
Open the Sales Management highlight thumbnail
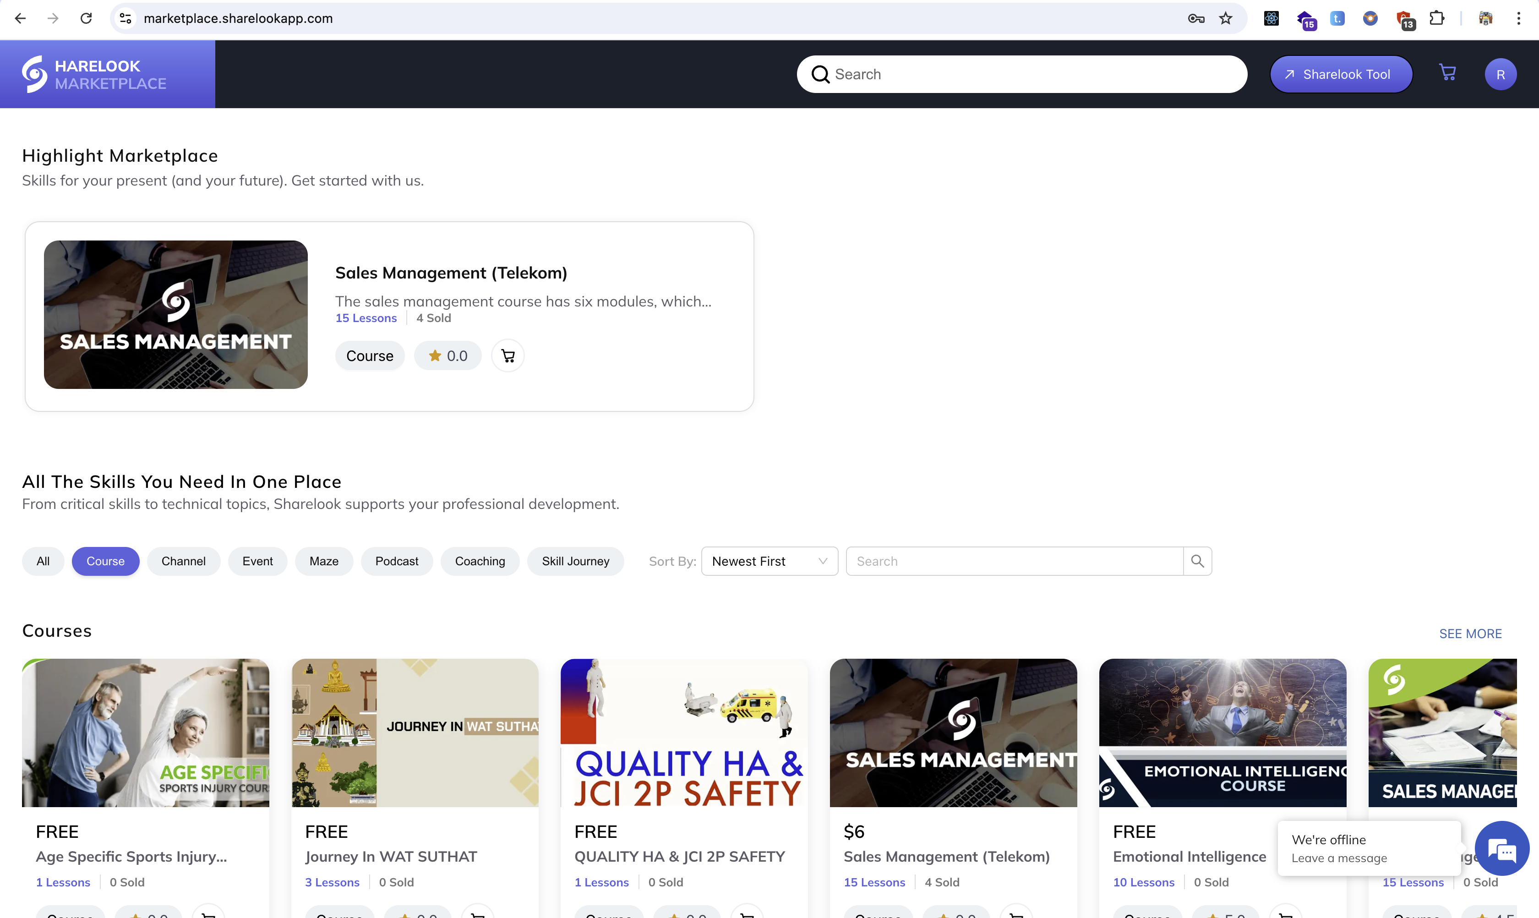coord(176,314)
